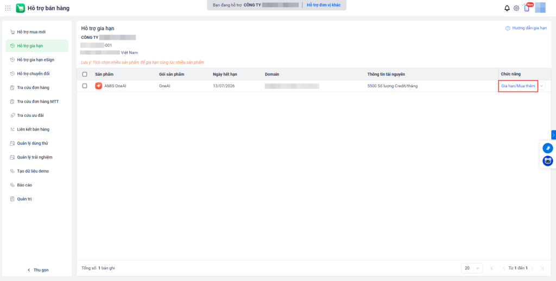Open Quản lý trải nghiệm menu
Screen dimensions: 556x281
pyautogui.click(x=37, y=158)
